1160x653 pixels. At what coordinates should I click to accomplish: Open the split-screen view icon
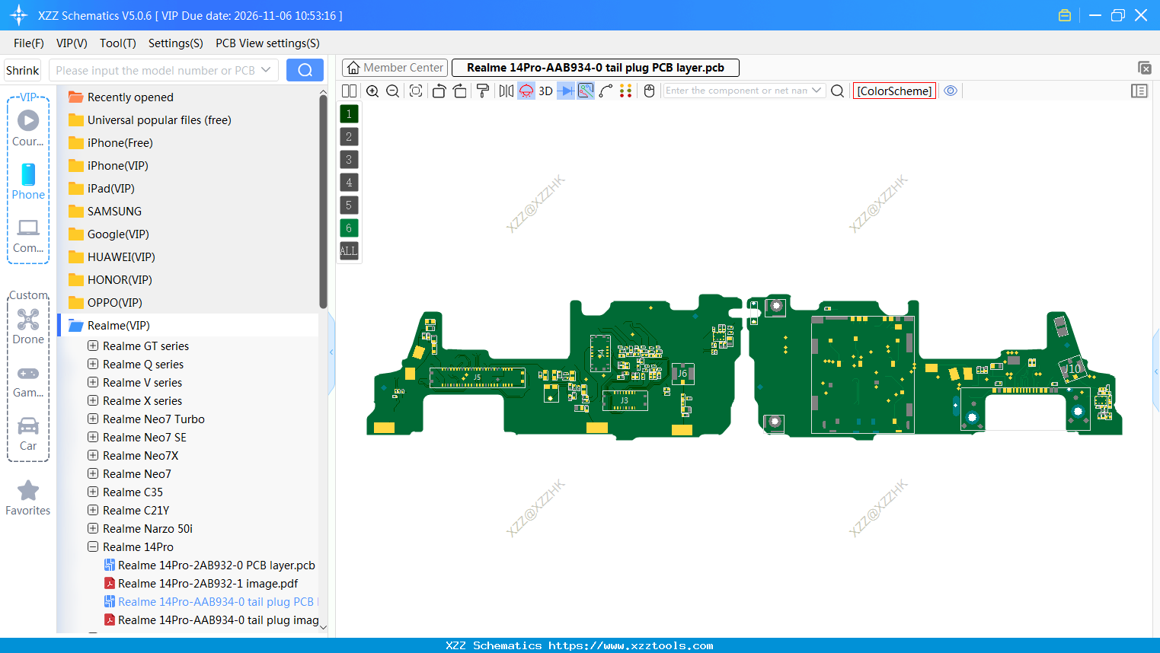click(350, 91)
